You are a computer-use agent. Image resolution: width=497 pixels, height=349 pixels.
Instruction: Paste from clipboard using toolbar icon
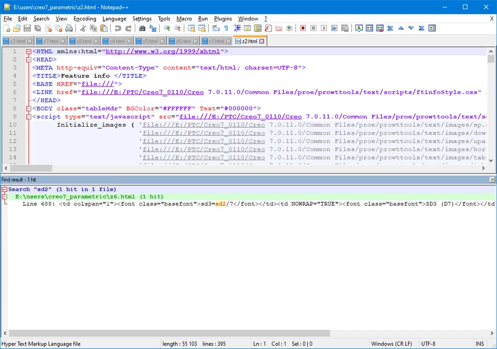[x=103, y=28]
